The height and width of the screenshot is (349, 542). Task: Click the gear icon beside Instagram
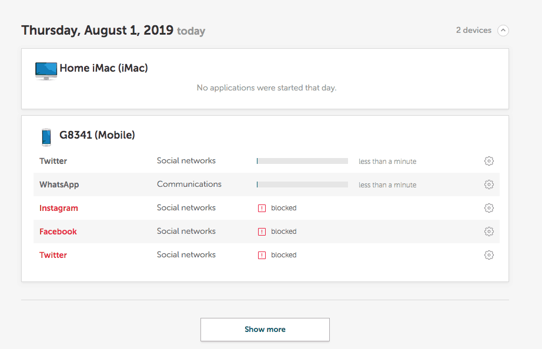point(489,208)
